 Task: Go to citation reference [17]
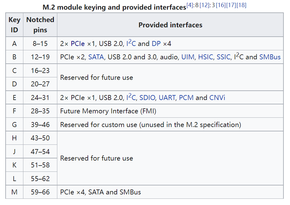click(x=231, y=5)
